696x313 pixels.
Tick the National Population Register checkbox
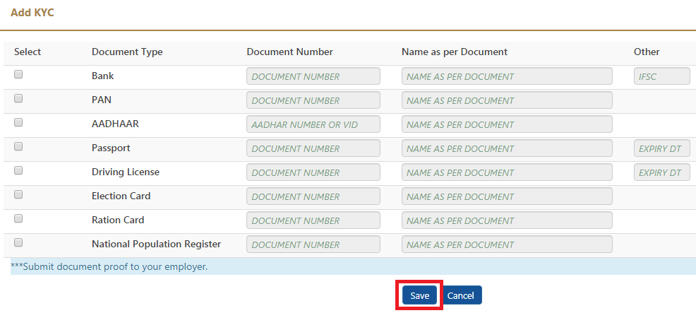[18, 243]
